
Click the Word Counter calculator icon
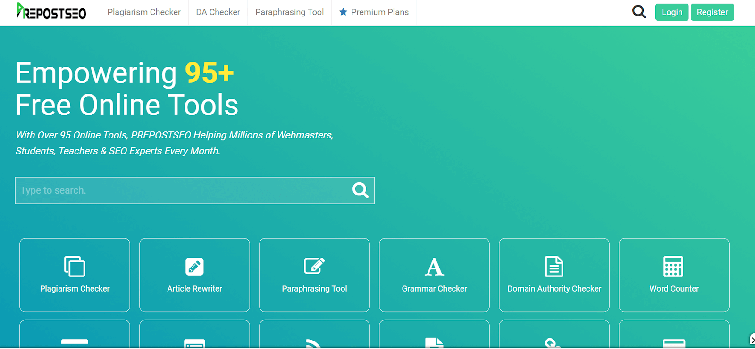pyautogui.click(x=673, y=266)
